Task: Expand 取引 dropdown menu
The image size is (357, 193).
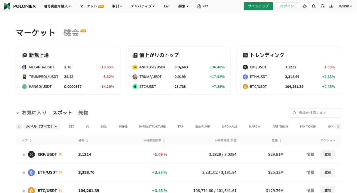Action: pos(117,6)
